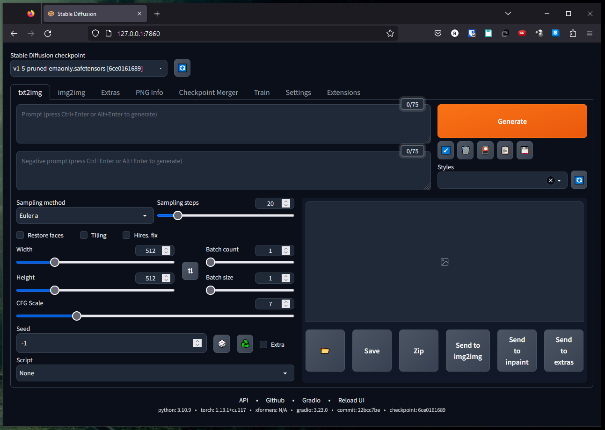Click the Width value stepper arrows
This screenshot has width=605, height=430.
166,251
